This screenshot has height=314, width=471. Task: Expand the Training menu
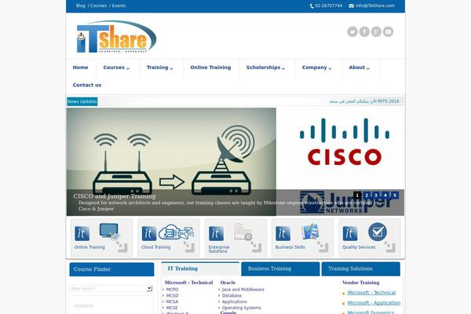159,68
